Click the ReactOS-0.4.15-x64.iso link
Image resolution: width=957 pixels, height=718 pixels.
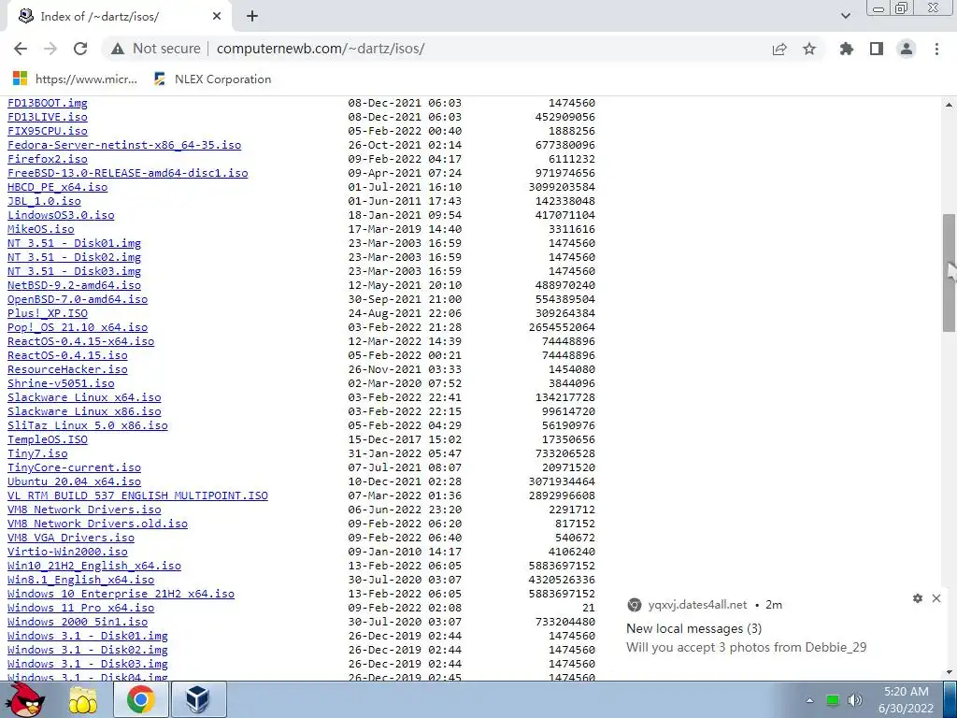(80, 341)
